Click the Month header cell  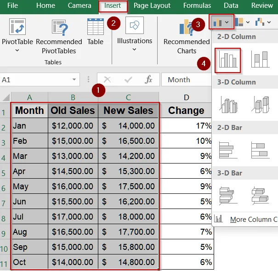point(29,110)
